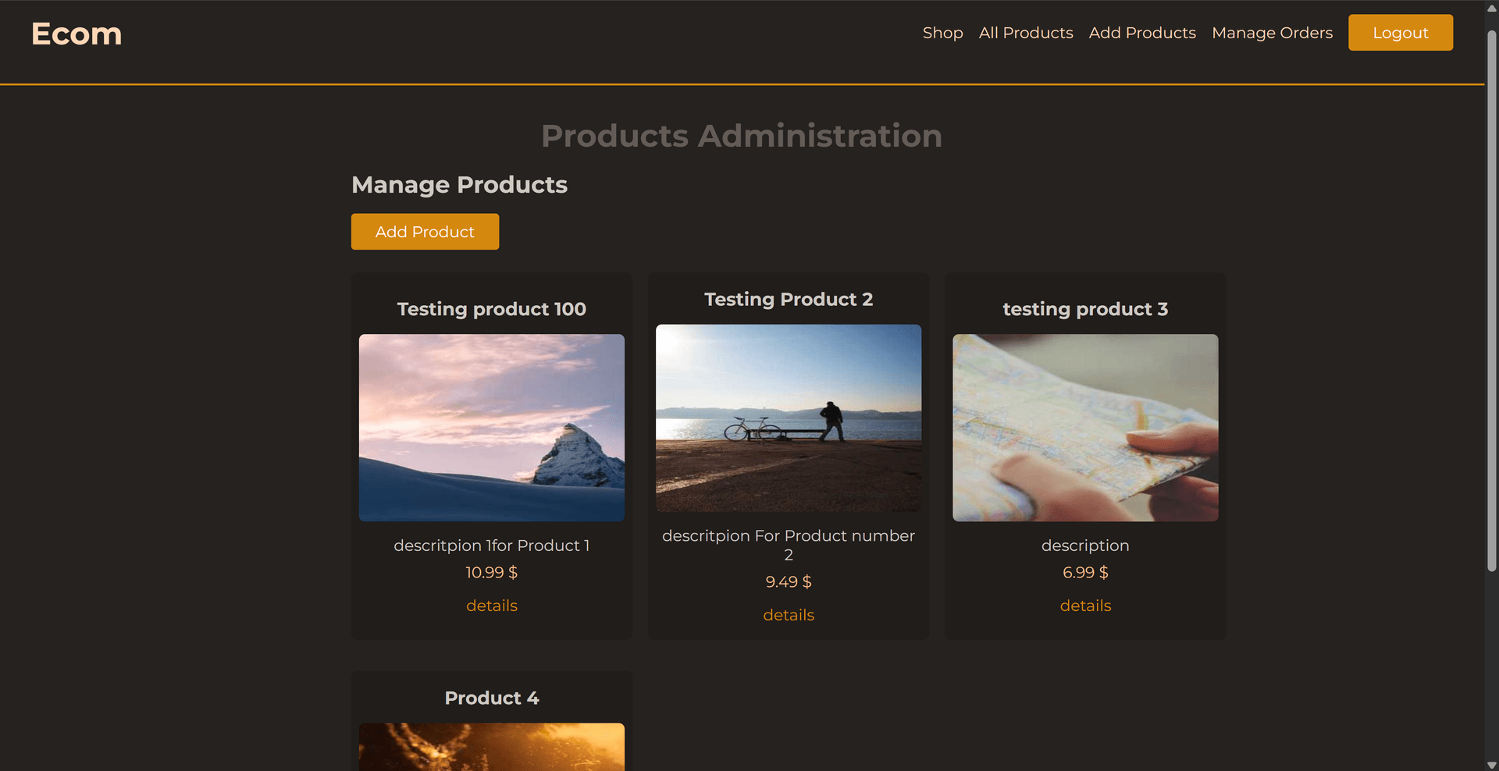Go to All Products page
The height and width of the screenshot is (771, 1499).
(1026, 33)
